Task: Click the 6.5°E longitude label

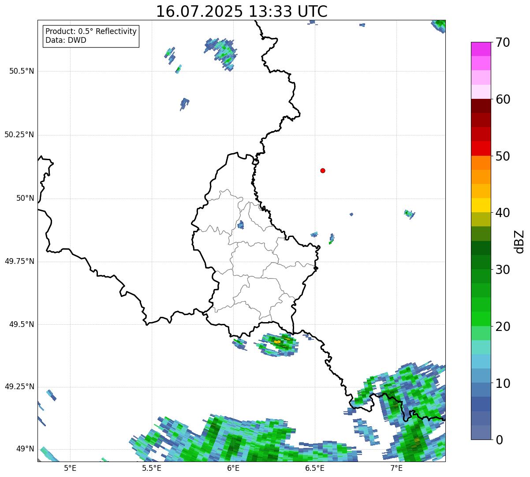Action: point(314,468)
